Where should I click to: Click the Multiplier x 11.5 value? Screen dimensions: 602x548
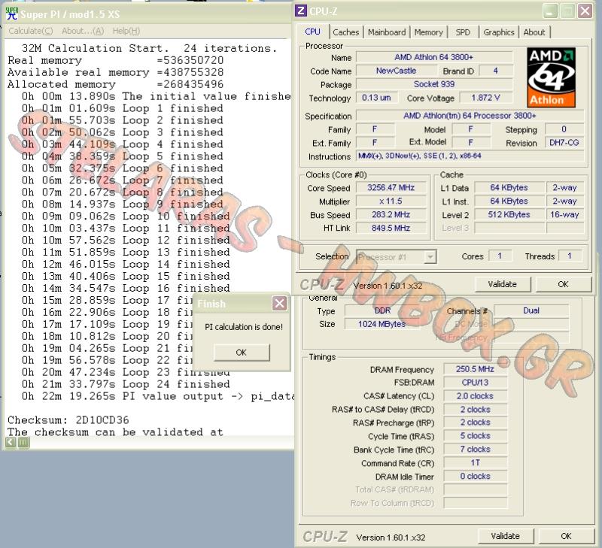pos(391,201)
